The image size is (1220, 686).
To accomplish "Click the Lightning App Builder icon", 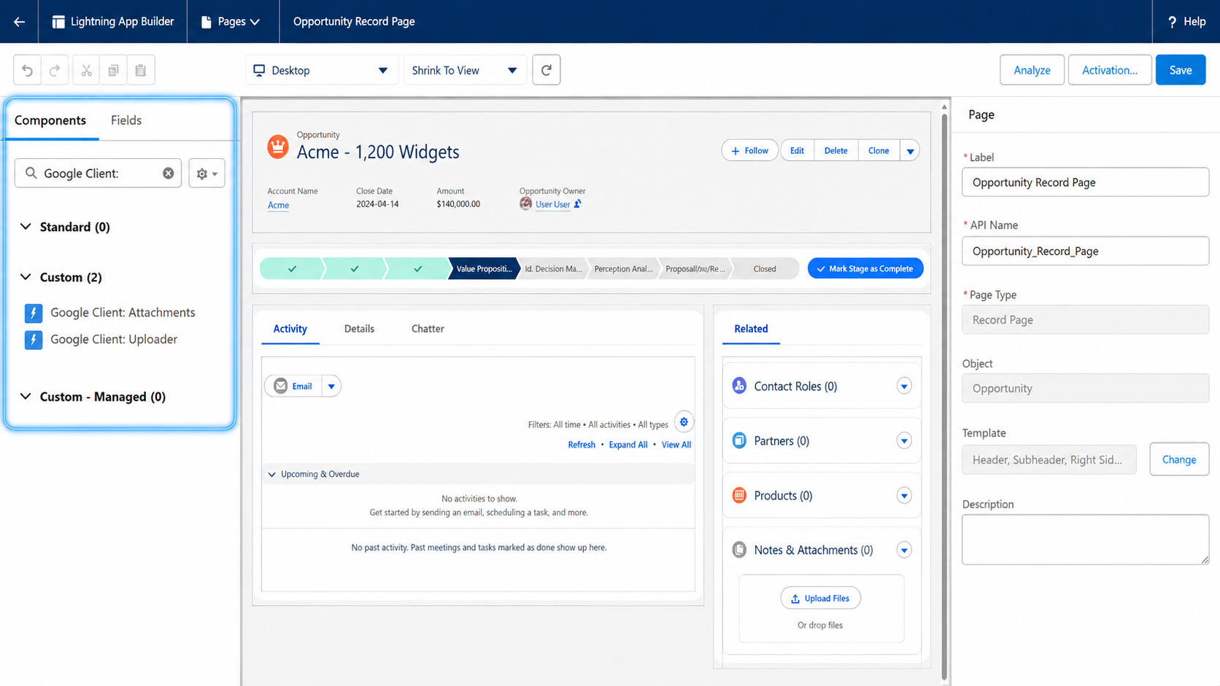I will coord(58,22).
